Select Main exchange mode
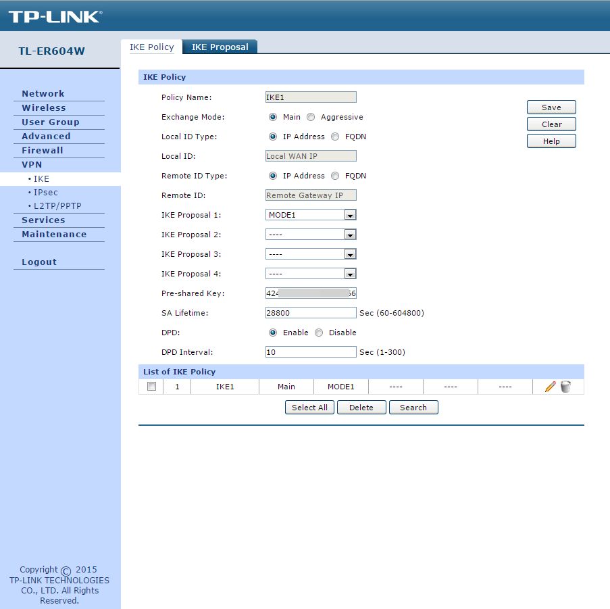Viewport: 610px width, 609px height. (x=273, y=117)
